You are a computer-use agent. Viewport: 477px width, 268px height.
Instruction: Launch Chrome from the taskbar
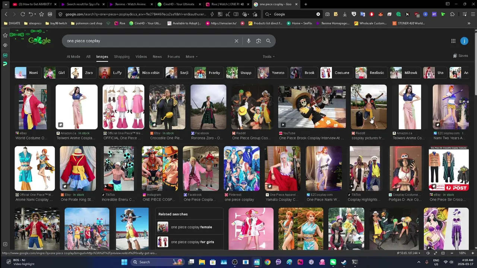point(268,262)
